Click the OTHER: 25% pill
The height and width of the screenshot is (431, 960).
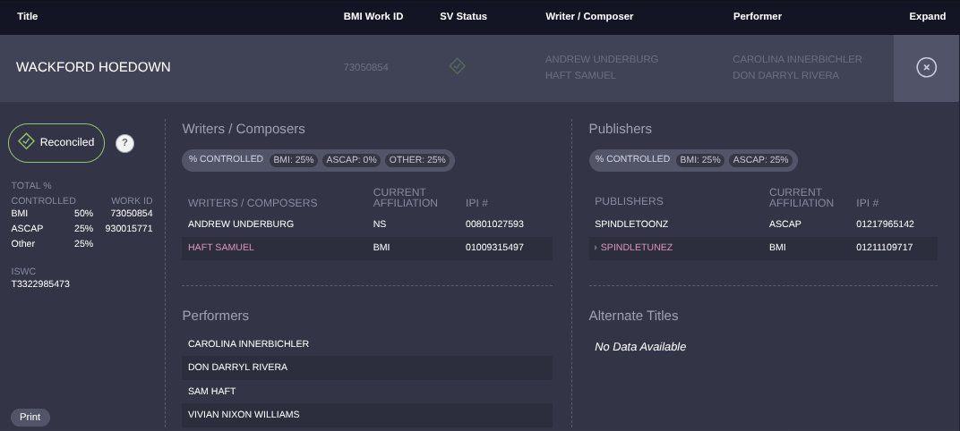(x=417, y=160)
